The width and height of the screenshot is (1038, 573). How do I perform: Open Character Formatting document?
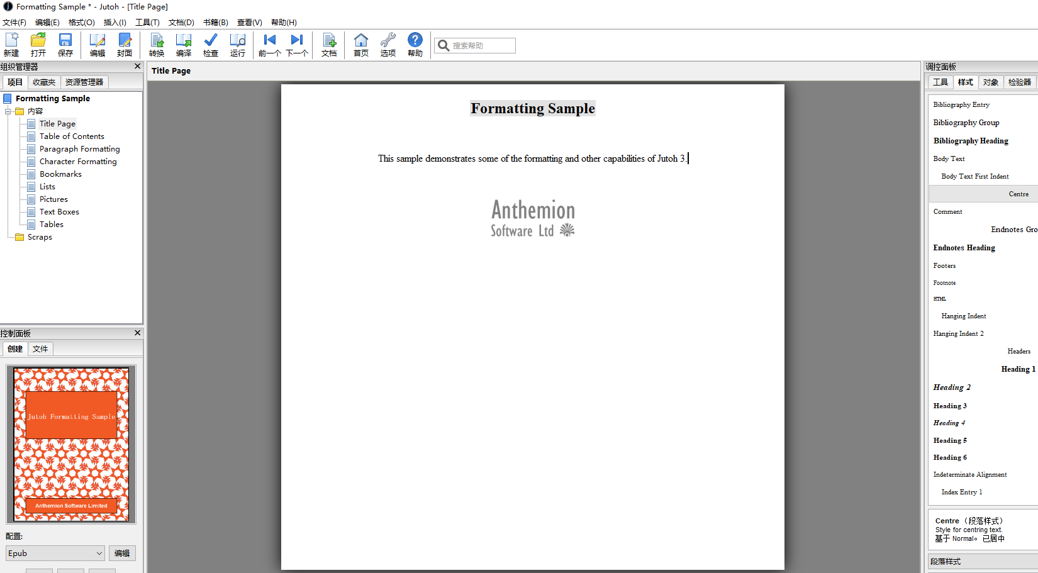tap(78, 162)
